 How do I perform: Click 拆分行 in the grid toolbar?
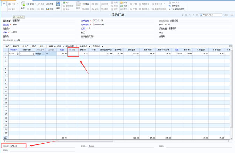tap(25, 46)
